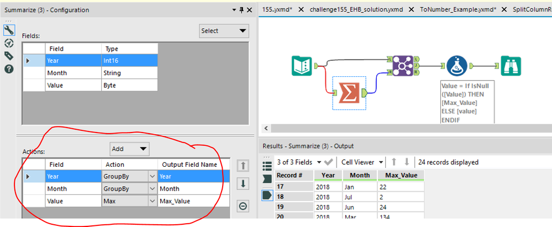The width and height of the screenshot is (552, 227).
Task: Select the Join tool on canvas
Action: click(402, 66)
